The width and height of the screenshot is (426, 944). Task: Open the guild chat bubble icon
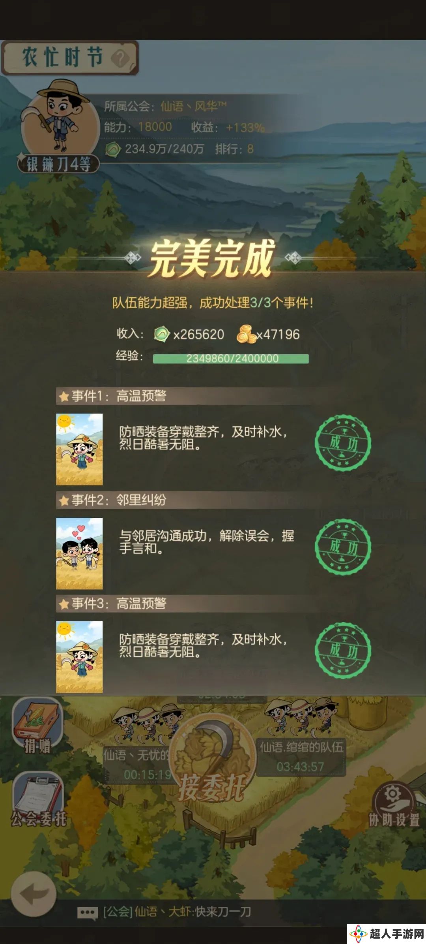pos(88,912)
